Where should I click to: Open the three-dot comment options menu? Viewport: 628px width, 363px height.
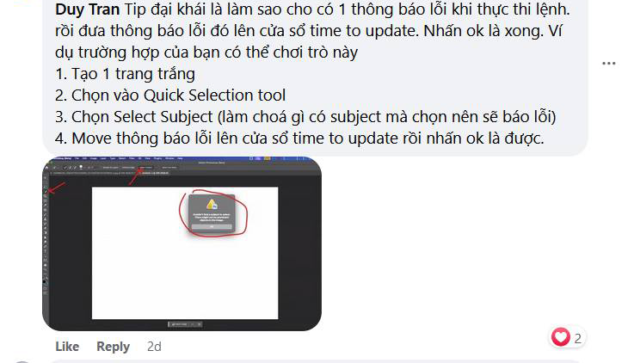(608, 64)
